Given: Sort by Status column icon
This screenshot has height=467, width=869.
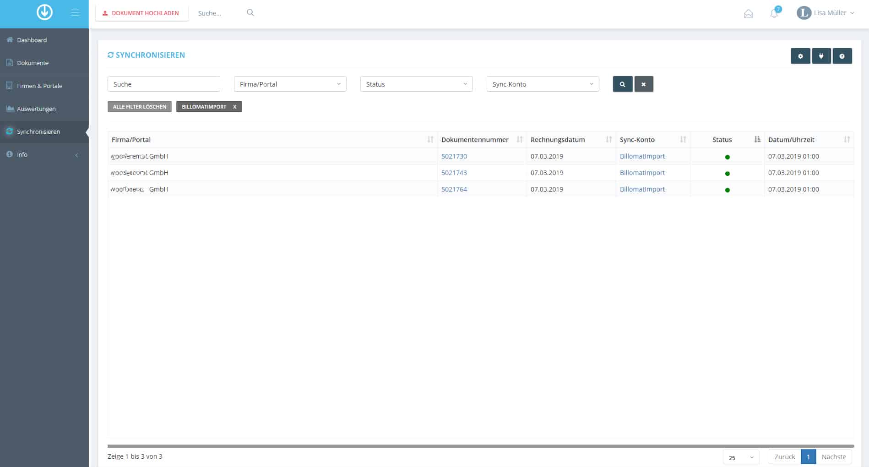Looking at the screenshot, I should (x=757, y=139).
